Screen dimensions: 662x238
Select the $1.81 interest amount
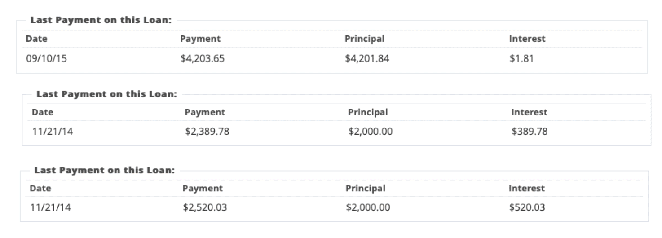tap(521, 59)
